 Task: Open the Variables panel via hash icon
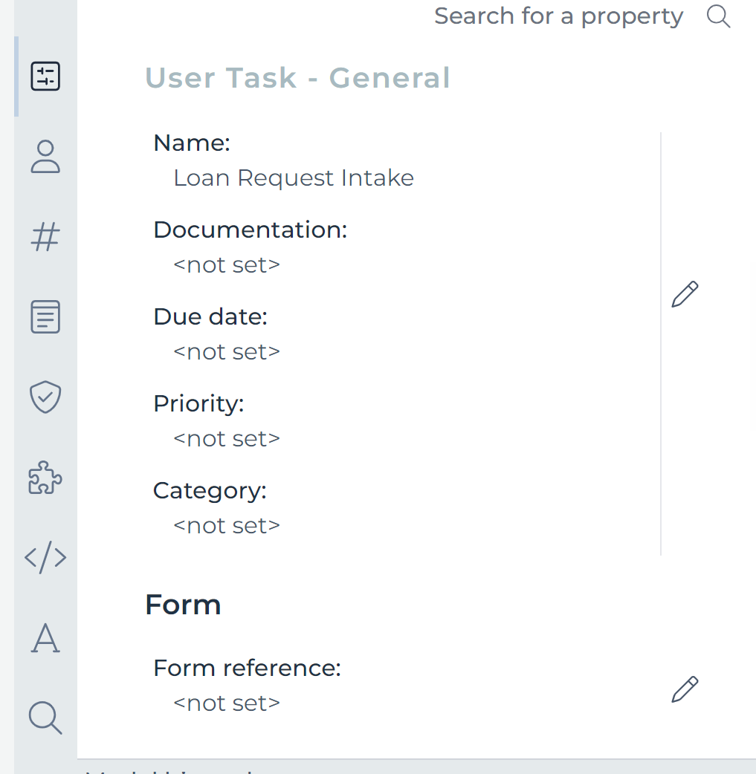[45, 237]
